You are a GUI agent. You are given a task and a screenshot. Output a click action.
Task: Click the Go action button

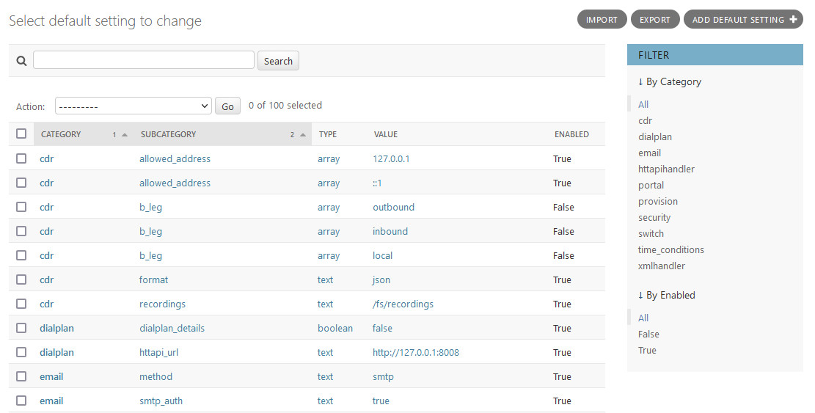click(227, 106)
